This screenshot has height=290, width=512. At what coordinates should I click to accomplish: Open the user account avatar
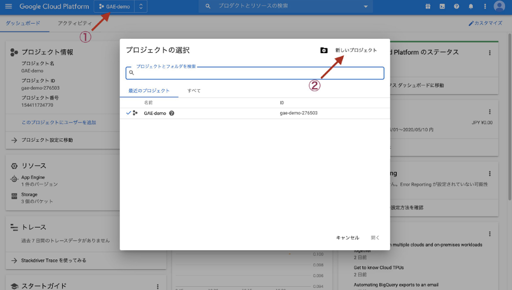(x=499, y=6)
